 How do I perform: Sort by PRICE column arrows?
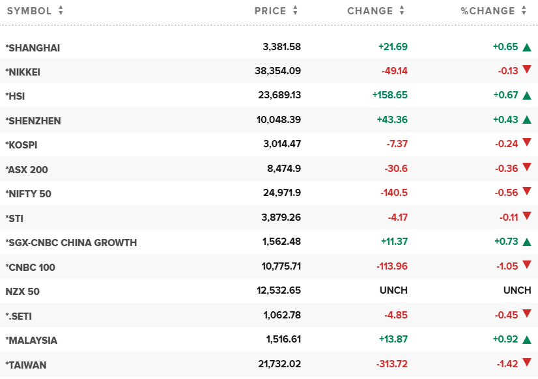[x=295, y=11]
